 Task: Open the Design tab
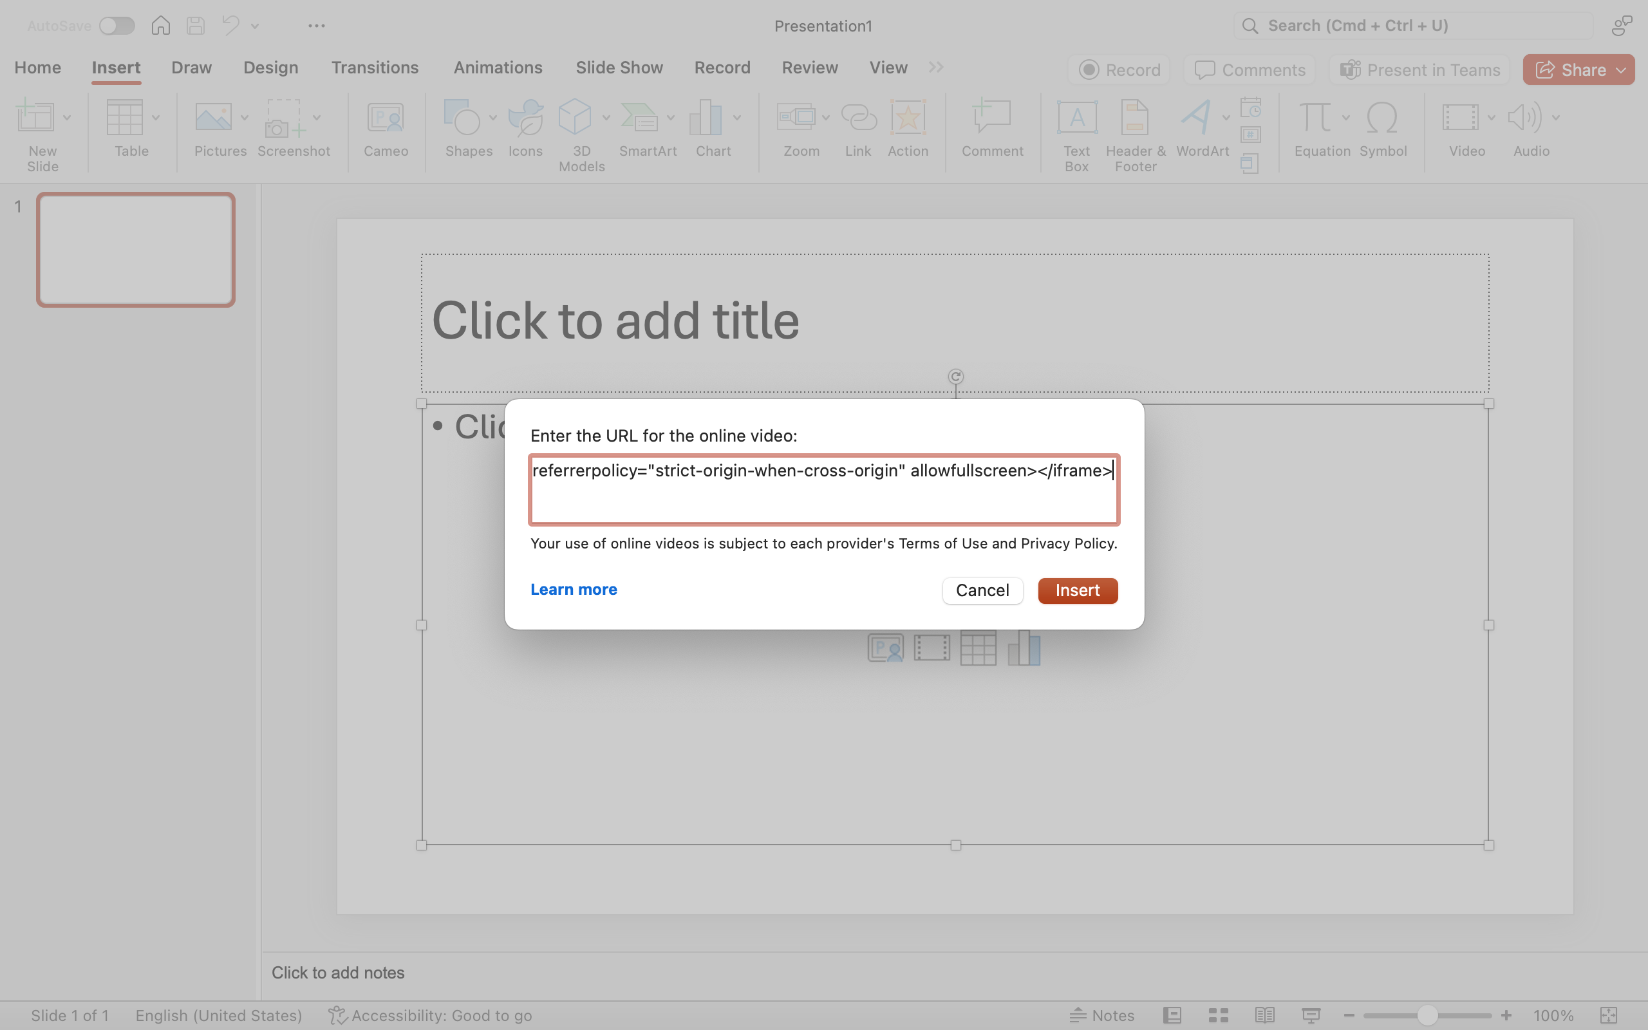270,68
